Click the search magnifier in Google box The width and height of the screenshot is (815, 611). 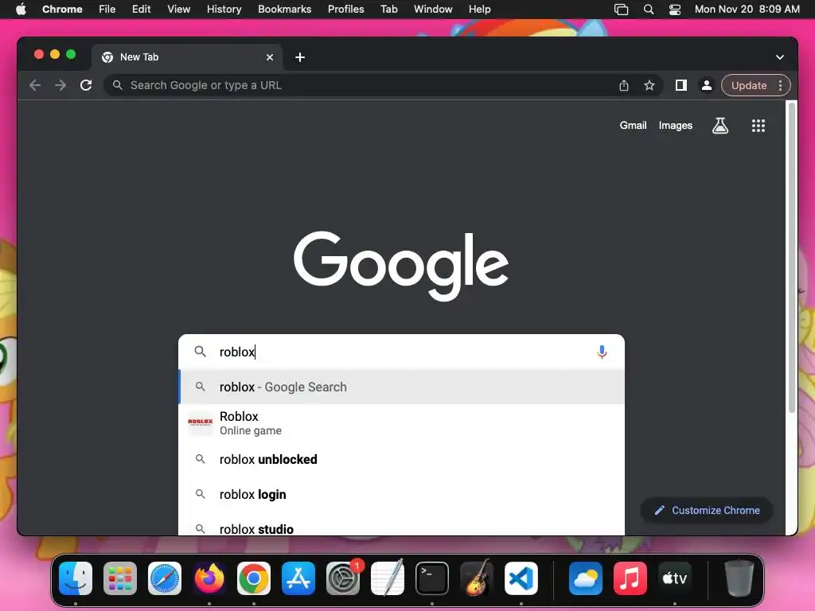click(x=200, y=352)
